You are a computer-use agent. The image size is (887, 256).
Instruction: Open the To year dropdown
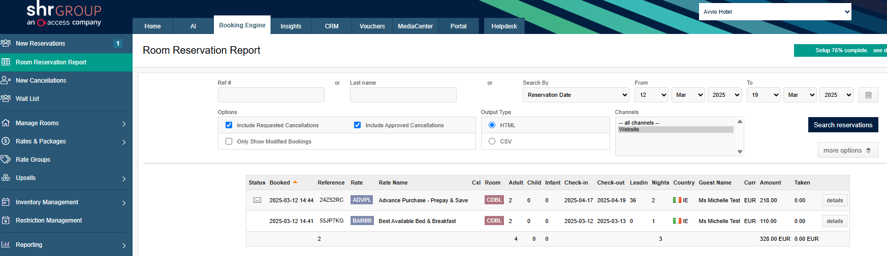pos(836,95)
